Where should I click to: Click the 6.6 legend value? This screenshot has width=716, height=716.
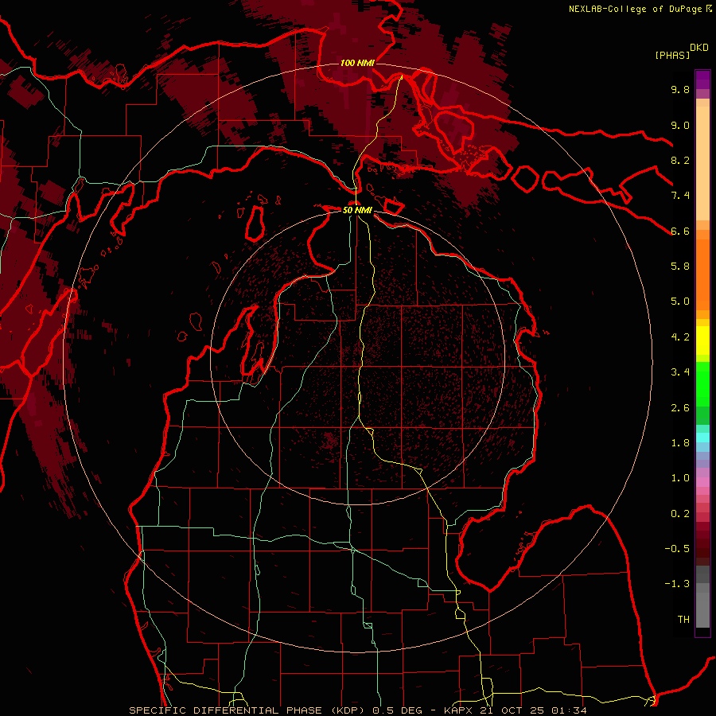[x=680, y=231]
